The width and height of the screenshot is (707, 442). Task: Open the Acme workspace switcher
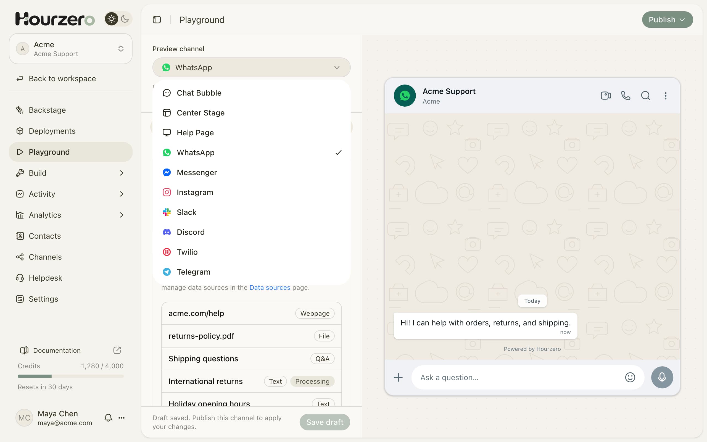tap(71, 49)
